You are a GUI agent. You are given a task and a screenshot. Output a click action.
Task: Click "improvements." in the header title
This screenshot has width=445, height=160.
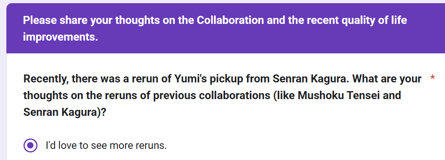[x=61, y=37]
